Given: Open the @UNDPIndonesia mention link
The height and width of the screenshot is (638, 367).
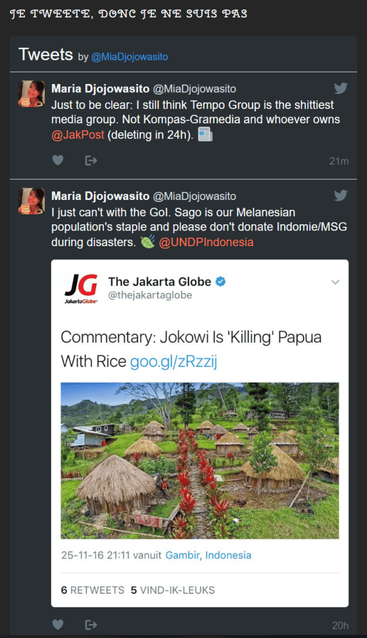Looking at the screenshot, I should (206, 242).
